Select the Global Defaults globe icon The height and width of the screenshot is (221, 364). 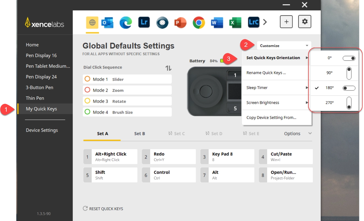[x=92, y=23]
